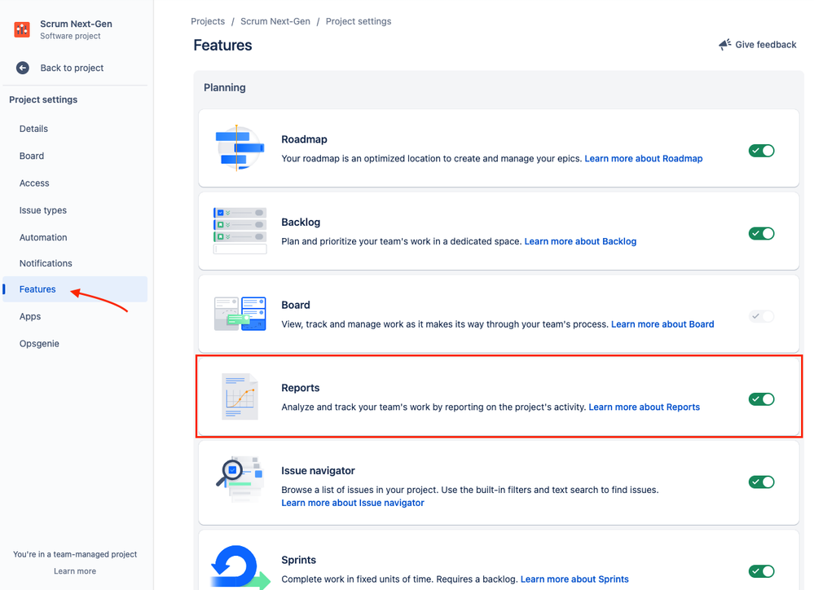The width and height of the screenshot is (814, 590).
Task: Click the Scrum Next-Gen project name
Action: (x=77, y=24)
